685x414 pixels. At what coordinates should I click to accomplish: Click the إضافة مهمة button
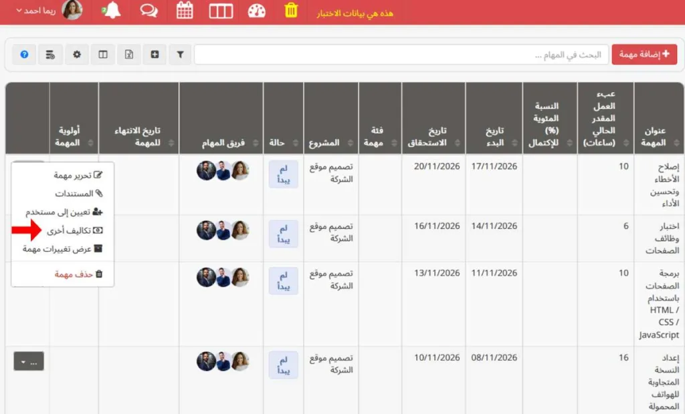644,54
